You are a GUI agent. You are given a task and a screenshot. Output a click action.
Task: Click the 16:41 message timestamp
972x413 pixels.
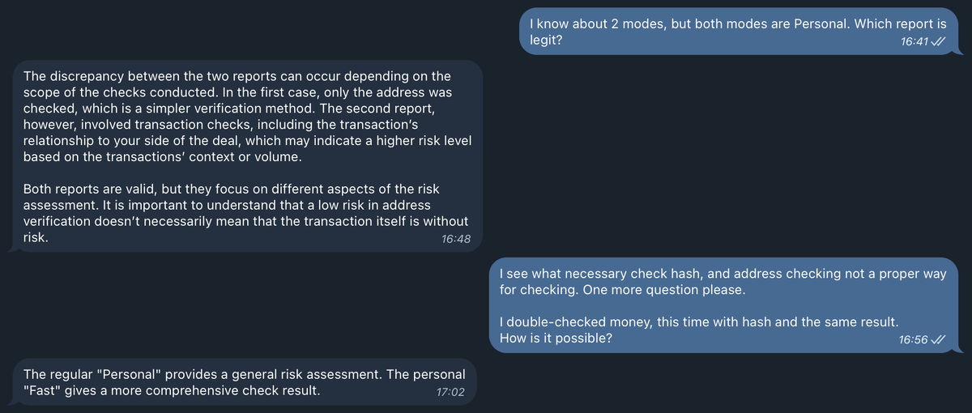tap(914, 41)
